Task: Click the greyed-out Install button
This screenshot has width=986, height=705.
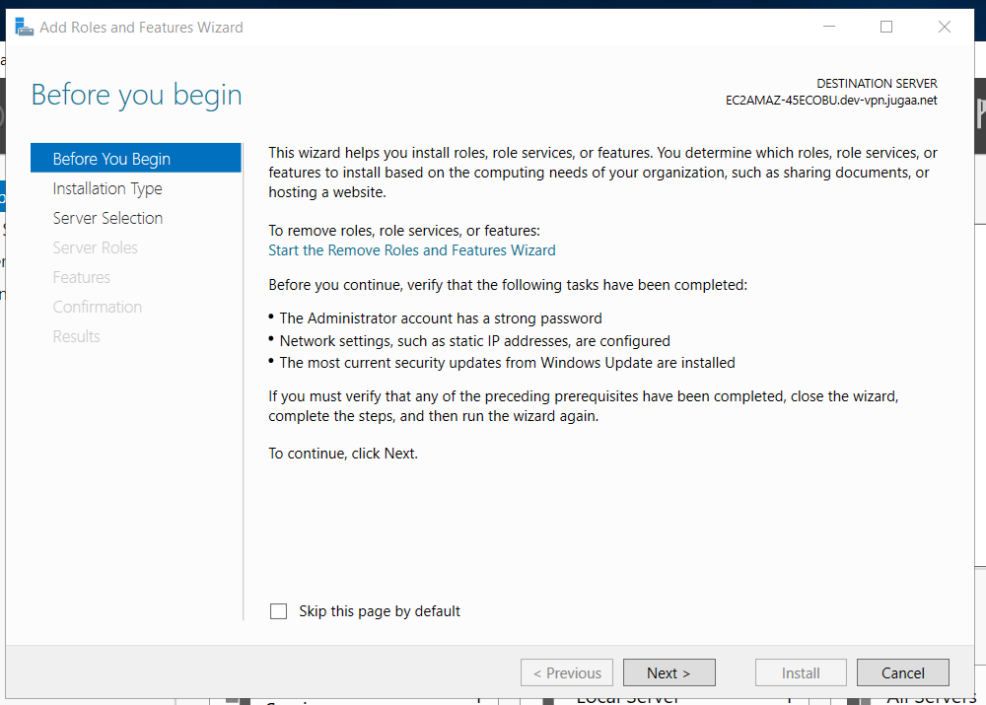Action: (801, 673)
